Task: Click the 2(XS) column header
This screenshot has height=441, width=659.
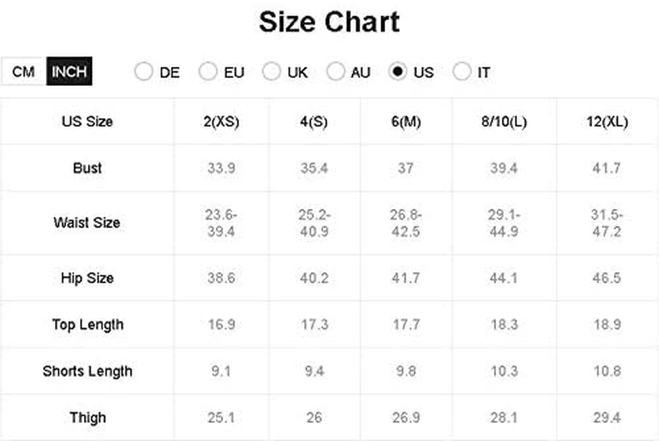Action: point(221,122)
